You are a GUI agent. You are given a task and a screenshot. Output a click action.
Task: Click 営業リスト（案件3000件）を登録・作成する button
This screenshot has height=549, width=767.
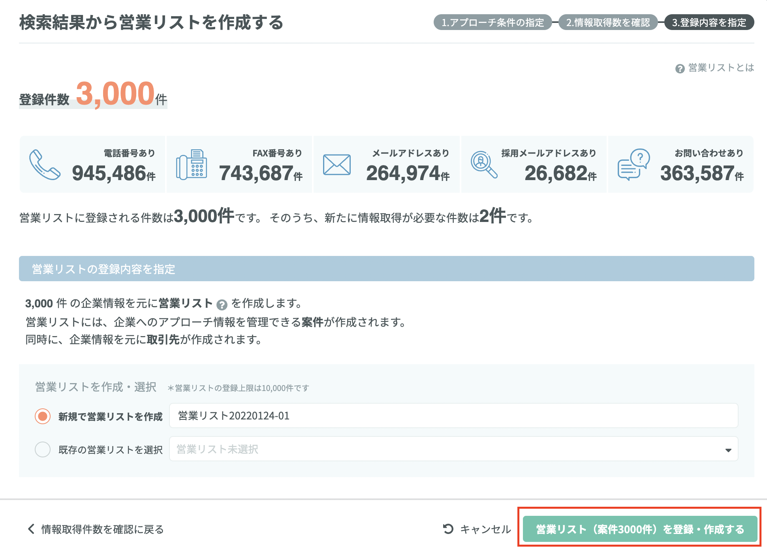click(640, 529)
